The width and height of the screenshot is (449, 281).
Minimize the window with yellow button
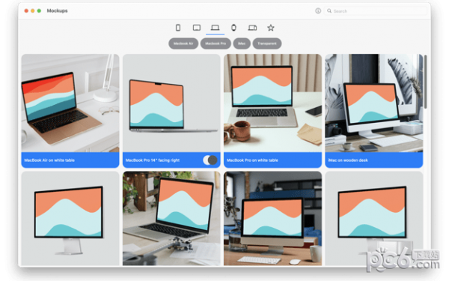(x=33, y=10)
